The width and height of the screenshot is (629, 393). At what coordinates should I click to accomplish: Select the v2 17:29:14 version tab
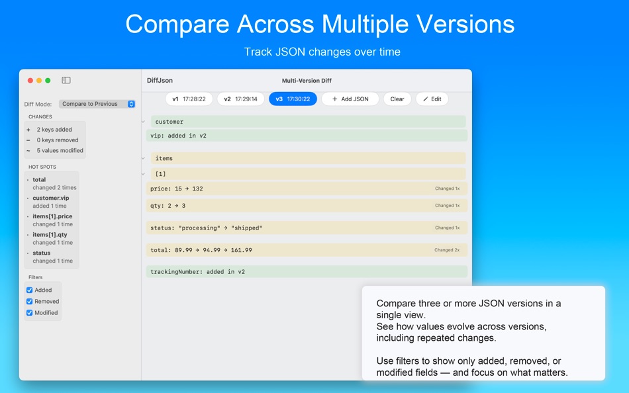(x=241, y=99)
